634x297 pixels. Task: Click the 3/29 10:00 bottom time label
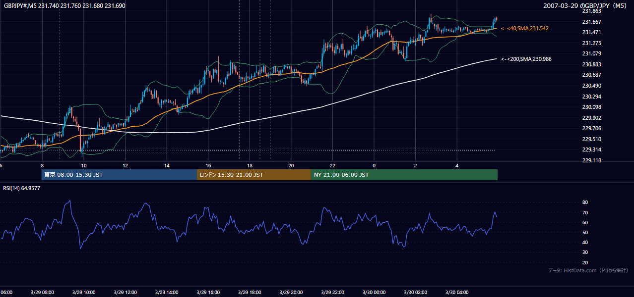pyautogui.click(x=83, y=293)
